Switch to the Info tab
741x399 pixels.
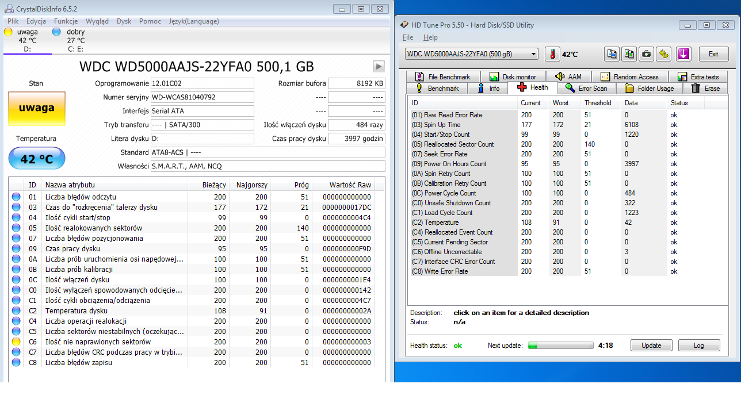coord(488,89)
